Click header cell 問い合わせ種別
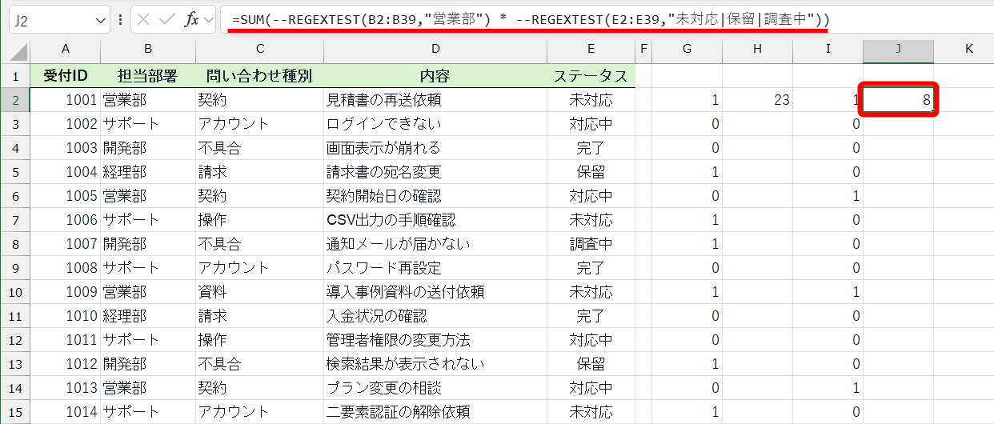 [259, 76]
